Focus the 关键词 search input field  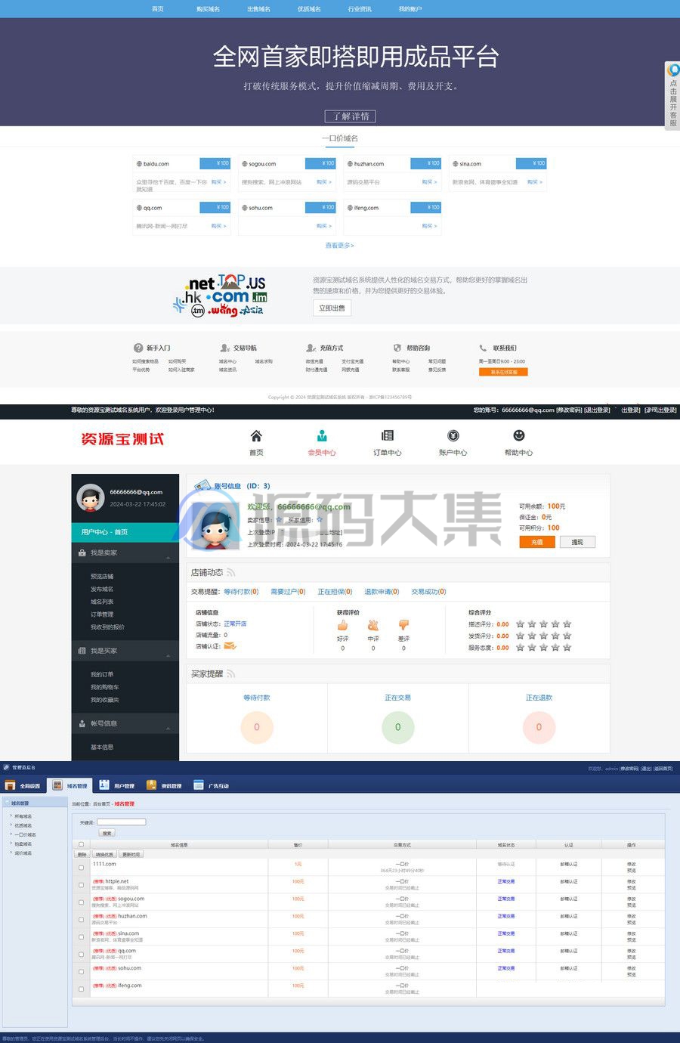[x=121, y=822]
